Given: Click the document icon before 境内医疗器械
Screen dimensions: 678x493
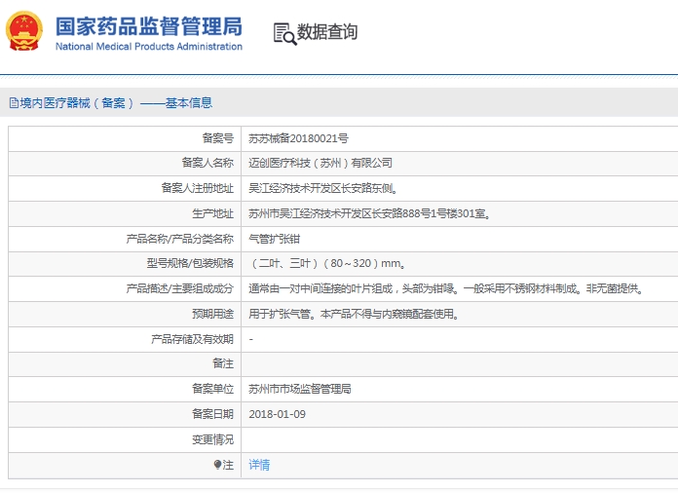Looking at the screenshot, I should pos(14,103).
